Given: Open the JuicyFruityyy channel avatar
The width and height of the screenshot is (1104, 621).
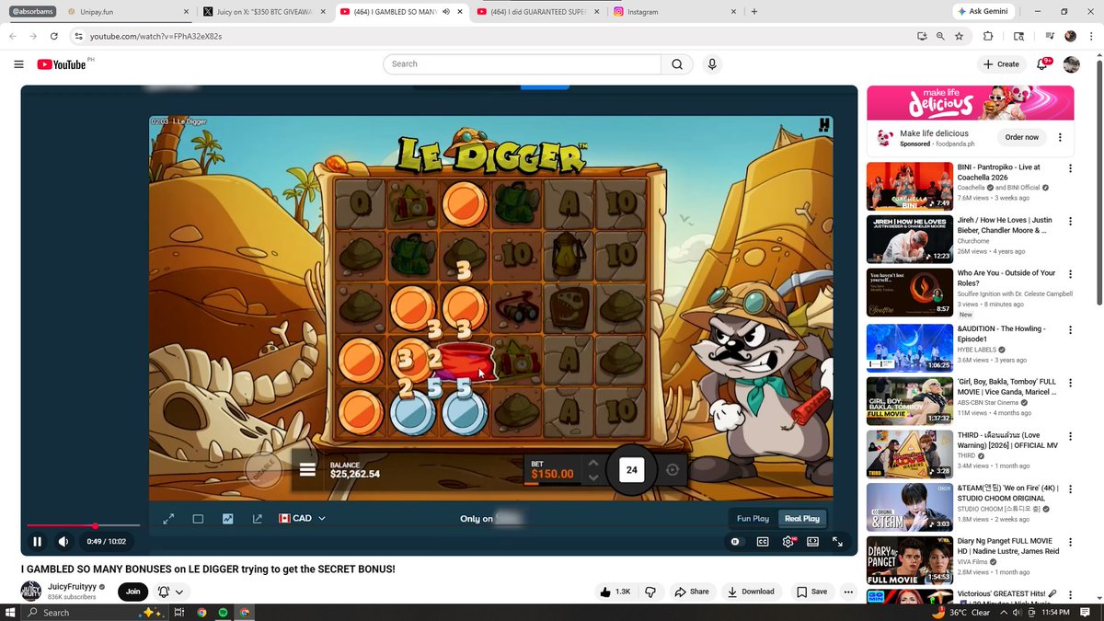Looking at the screenshot, I should coord(31,592).
